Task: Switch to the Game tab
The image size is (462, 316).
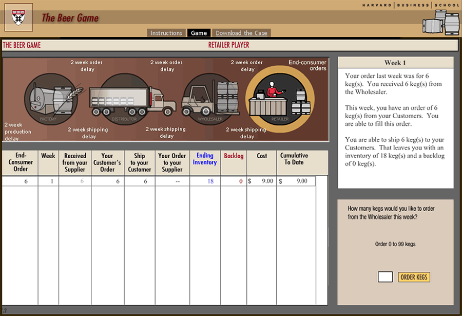Action: tap(199, 33)
